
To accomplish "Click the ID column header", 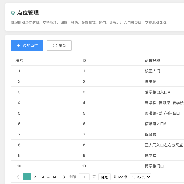I will click(84, 60).
